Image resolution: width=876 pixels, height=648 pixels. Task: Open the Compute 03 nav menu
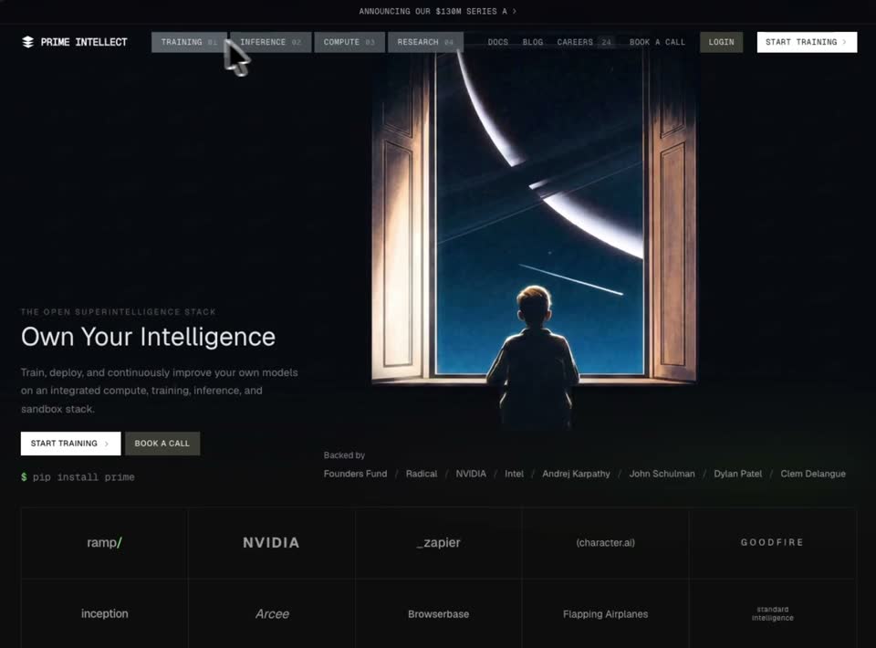pyautogui.click(x=349, y=42)
